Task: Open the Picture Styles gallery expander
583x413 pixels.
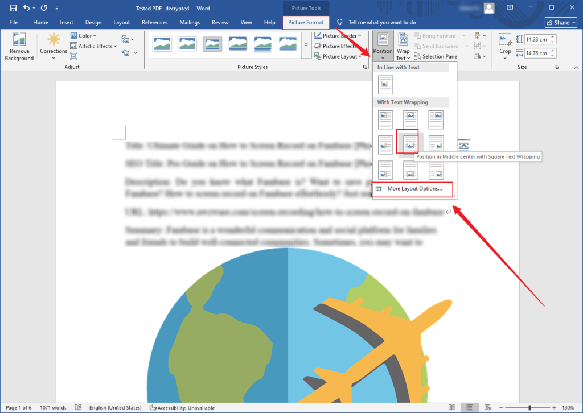Action: click(365, 67)
